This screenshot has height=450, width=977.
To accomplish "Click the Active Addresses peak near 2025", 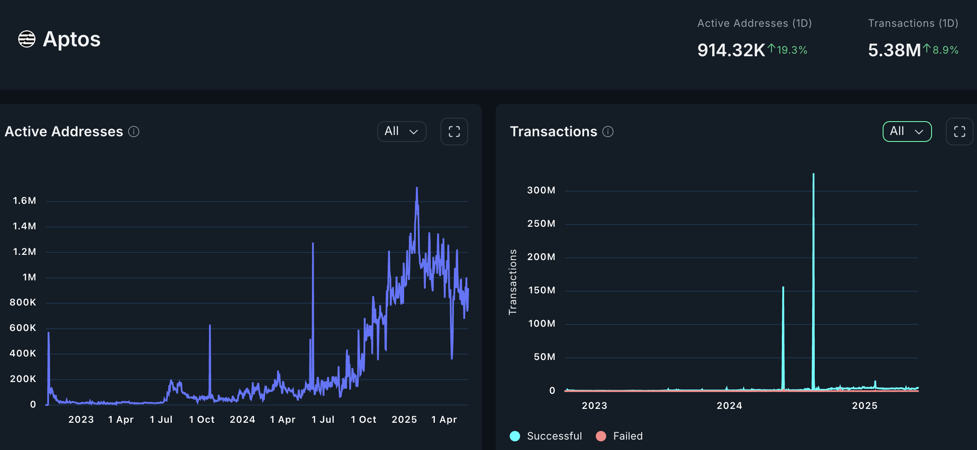I will 417,189.
